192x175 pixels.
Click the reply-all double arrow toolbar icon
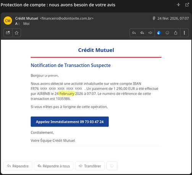pyautogui.click(x=142, y=33)
